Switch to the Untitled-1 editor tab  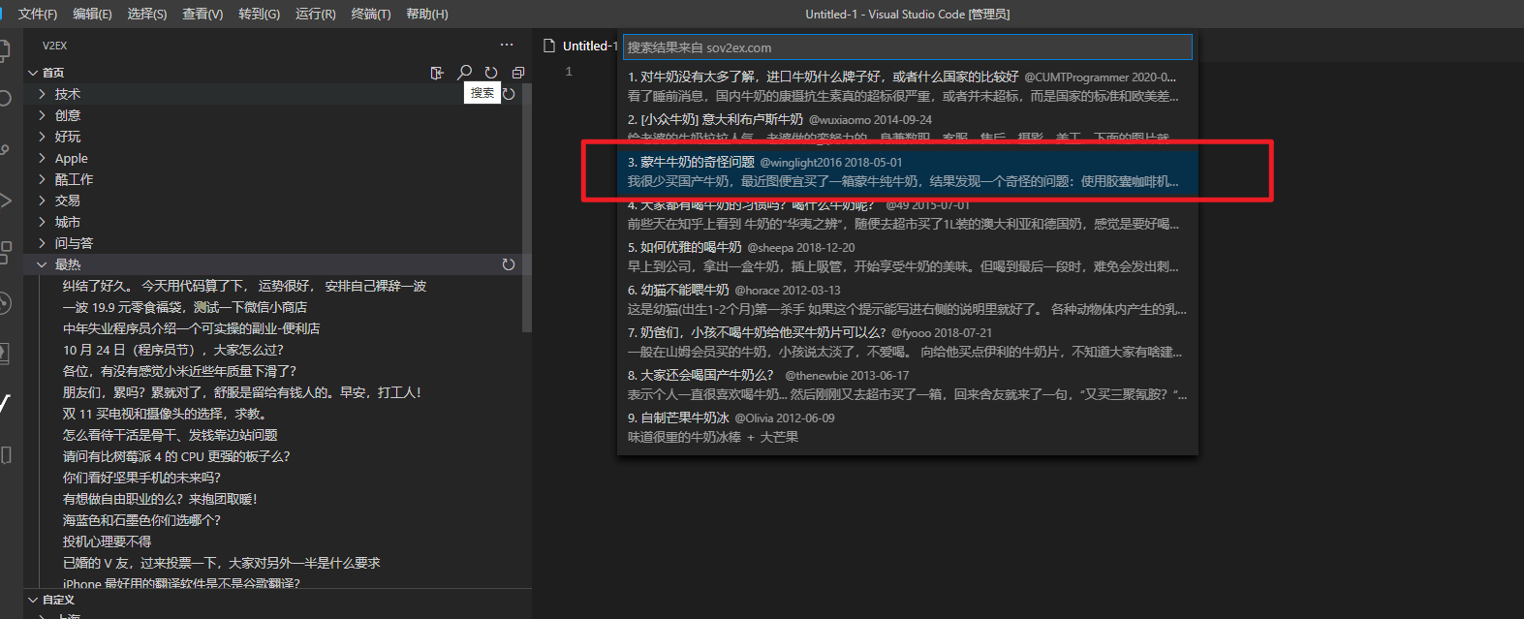pyautogui.click(x=579, y=46)
